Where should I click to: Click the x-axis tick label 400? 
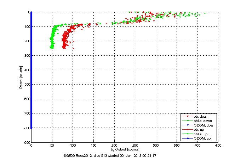click(197, 145)
